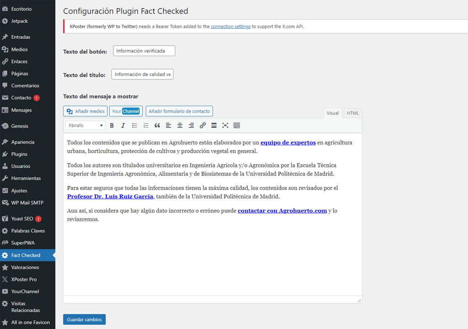Click the Contacto envelope icon
Image resolution: width=468 pixels, height=329 pixels.
(x=5, y=98)
